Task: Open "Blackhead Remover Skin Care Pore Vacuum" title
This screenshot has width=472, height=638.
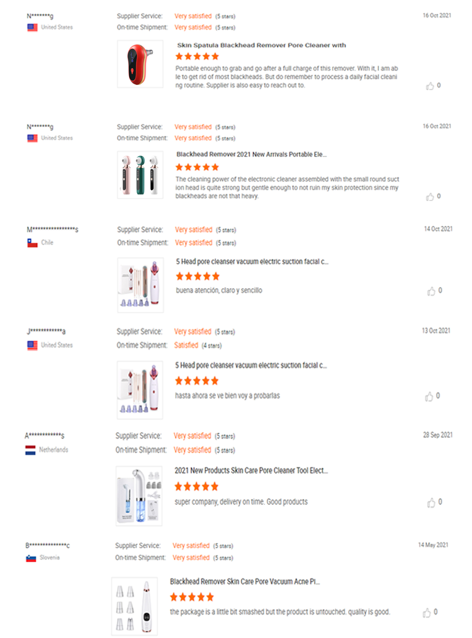Action: (245, 582)
